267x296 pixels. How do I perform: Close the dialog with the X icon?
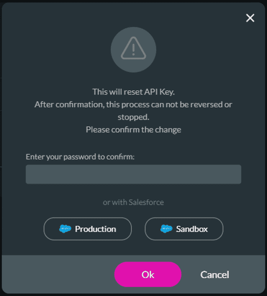pyautogui.click(x=250, y=18)
